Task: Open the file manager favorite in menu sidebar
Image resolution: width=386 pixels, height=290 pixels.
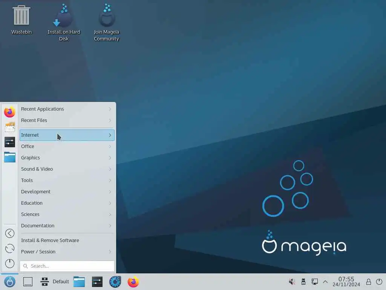Action: 10,157
